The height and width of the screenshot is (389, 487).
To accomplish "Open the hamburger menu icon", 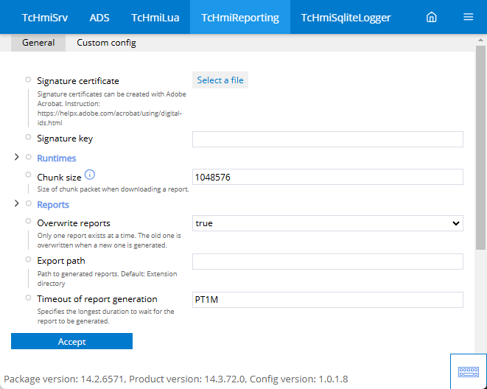I will [x=468, y=17].
